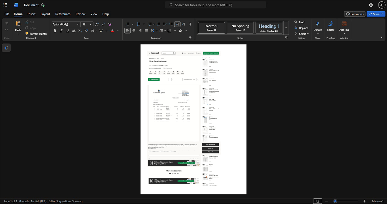Justify the paragraph text
The height and width of the screenshot is (204, 387).
pos(146,31)
